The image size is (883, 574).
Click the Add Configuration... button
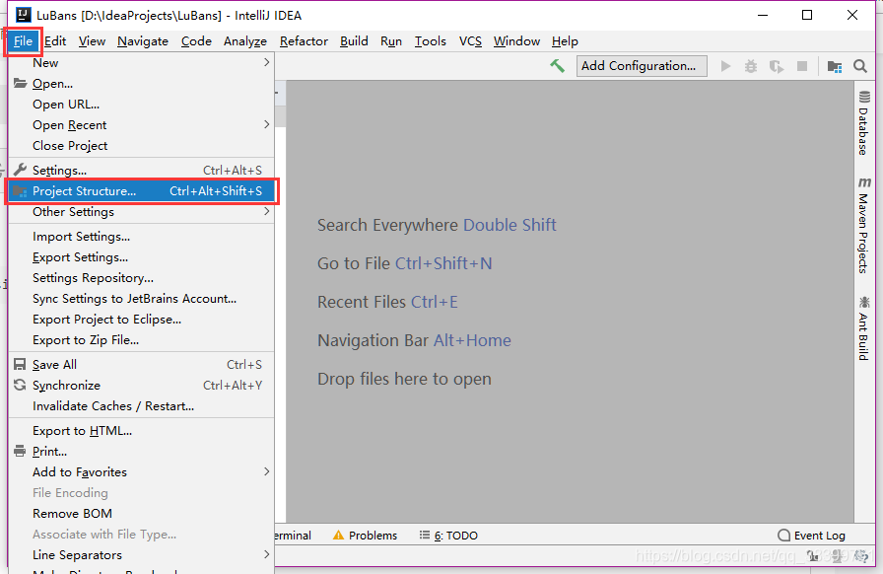pyautogui.click(x=642, y=66)
